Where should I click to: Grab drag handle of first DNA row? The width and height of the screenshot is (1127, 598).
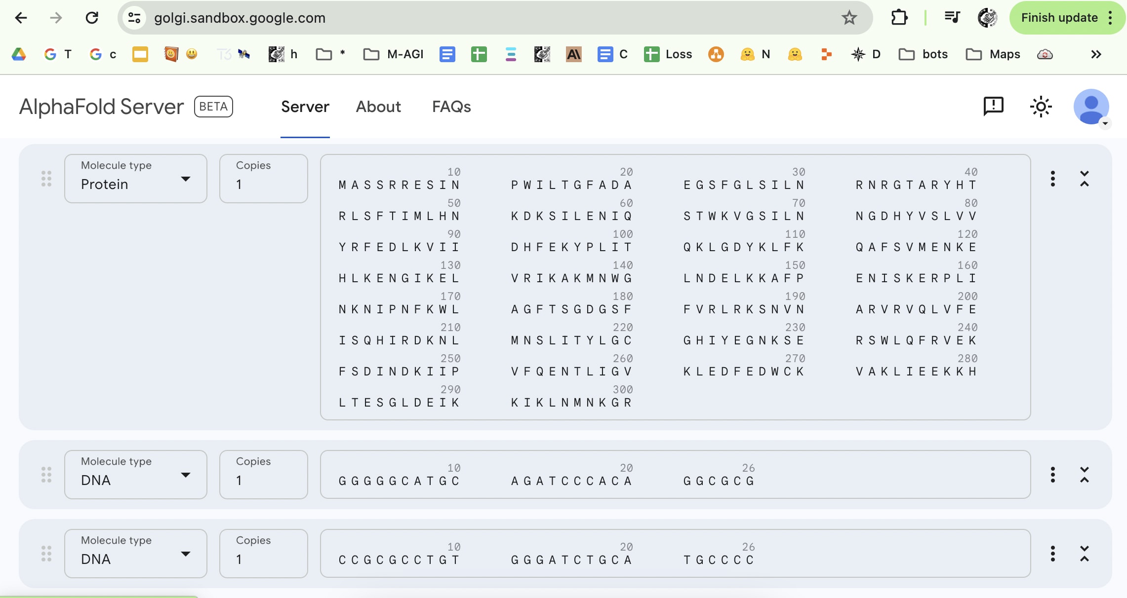tap(46, 475)
